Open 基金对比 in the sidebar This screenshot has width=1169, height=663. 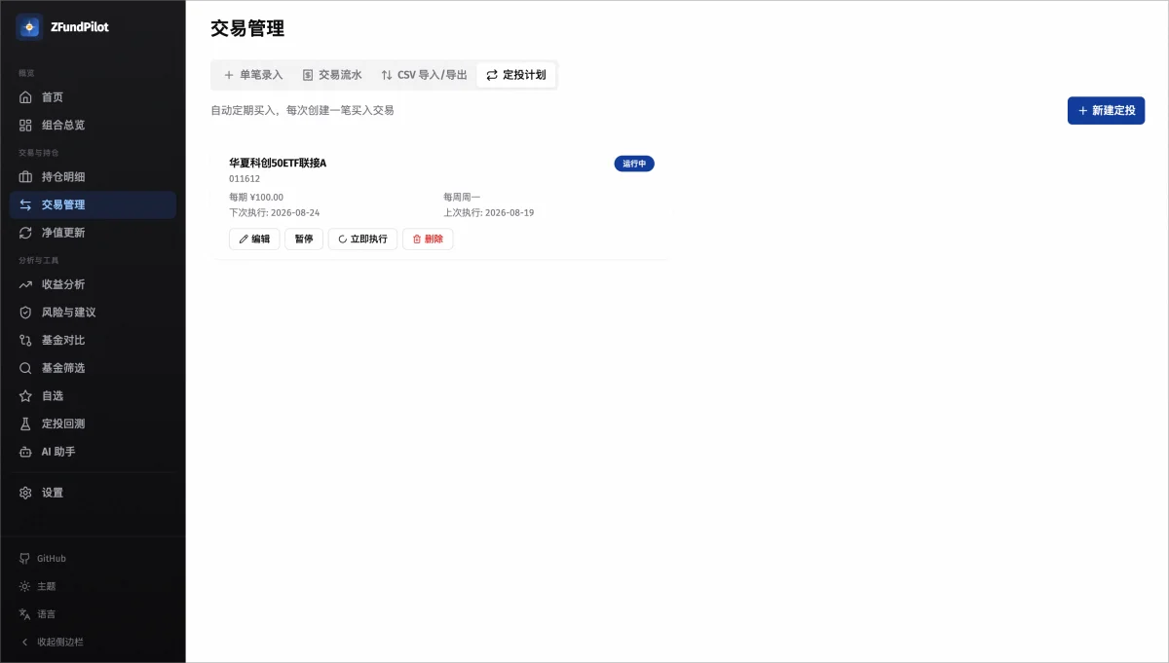(x=93, y=340)
